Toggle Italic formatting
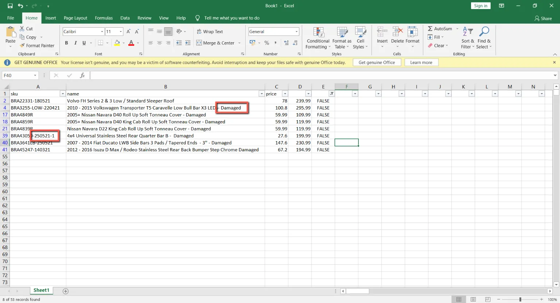Image resolution: width=560 pixels, height=303 pixels. (75, 43)
